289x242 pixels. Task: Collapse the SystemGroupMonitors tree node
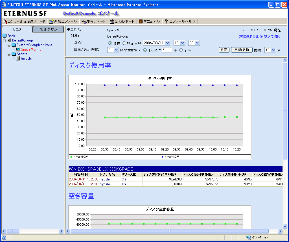(9, 45)
